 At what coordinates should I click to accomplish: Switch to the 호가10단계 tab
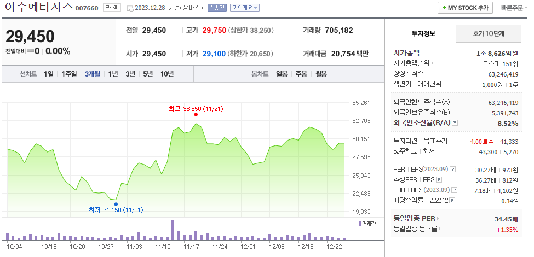(x=489, y=34)
